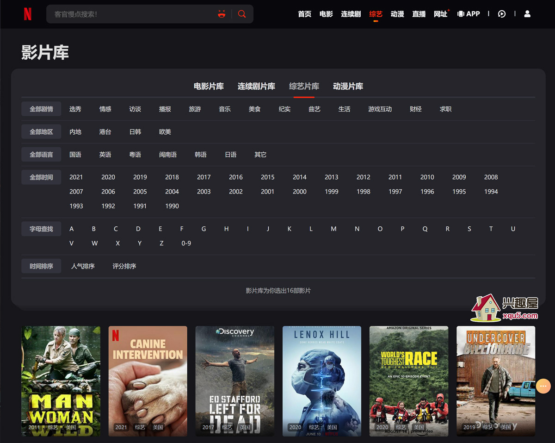555x443 pixels.
Task: Filter by year 2000
Action: tap(300, 192)
